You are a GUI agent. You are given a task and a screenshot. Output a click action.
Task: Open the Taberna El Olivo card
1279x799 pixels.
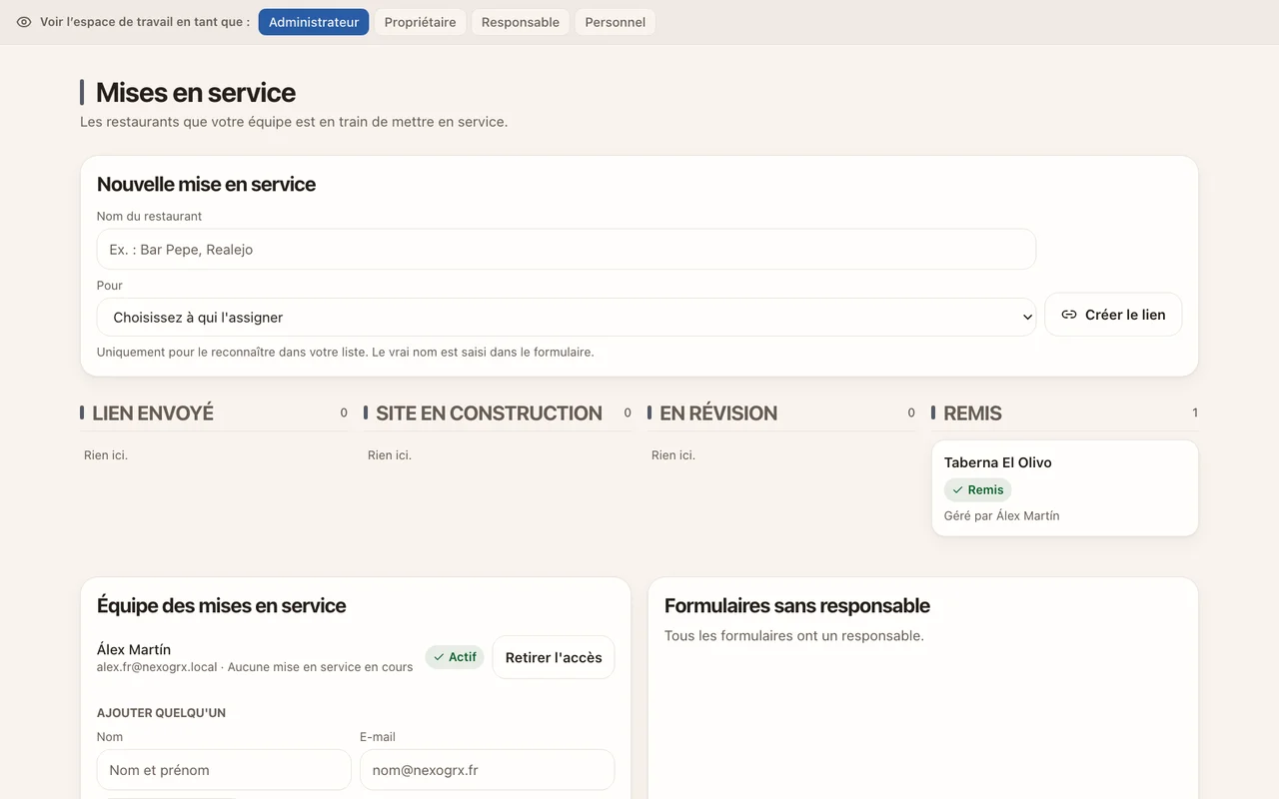point(1065,488)
